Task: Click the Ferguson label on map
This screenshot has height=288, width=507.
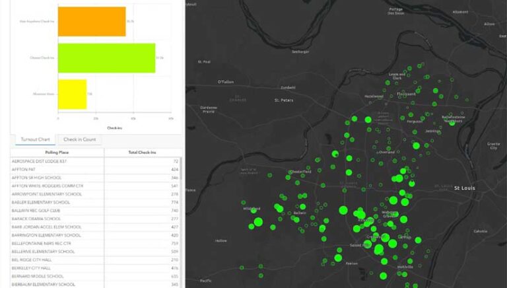Action: 415,122
